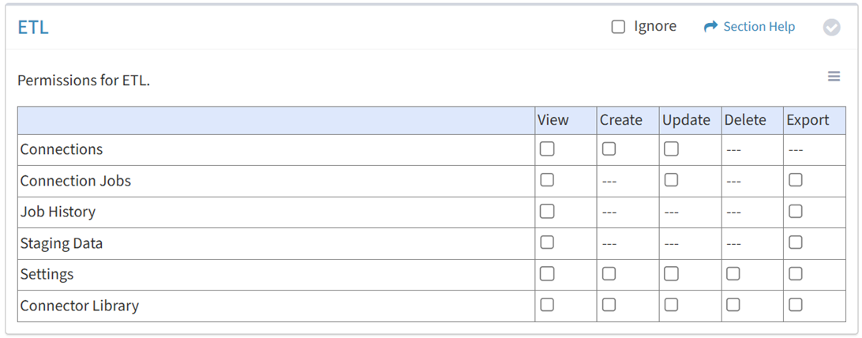Viewport: 862px width, 338px height.
Task: Enable Export permission for Connection Jobs
Action: click(796, 180)
